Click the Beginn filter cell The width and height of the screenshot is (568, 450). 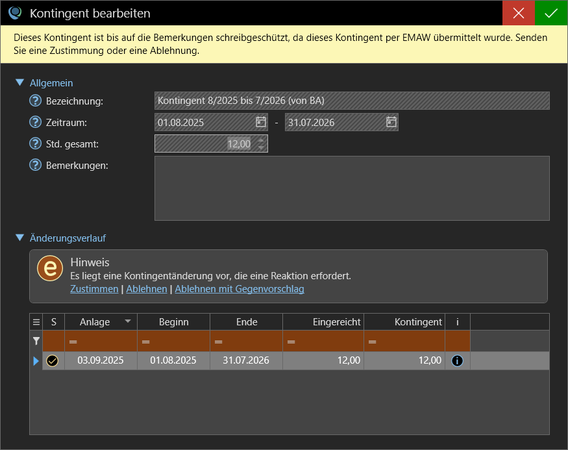pyautogui.click(x=174, y=341)
